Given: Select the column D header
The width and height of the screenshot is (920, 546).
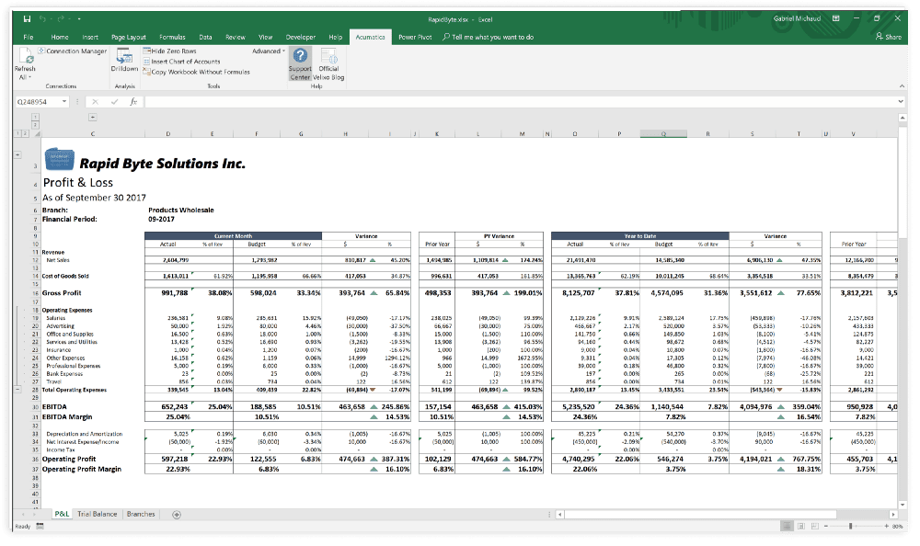Looking at the screenshot, I should (167, 133).
